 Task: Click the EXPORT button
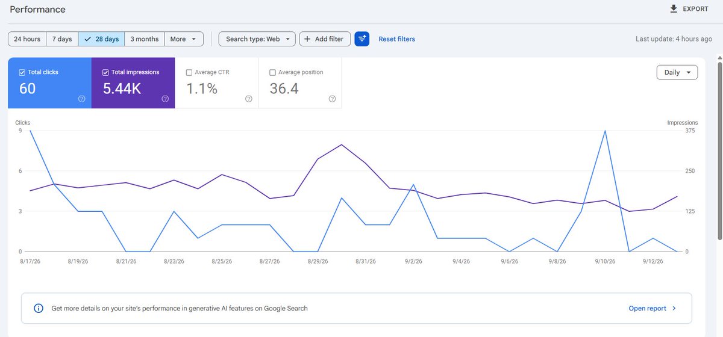tap(689, 9)
